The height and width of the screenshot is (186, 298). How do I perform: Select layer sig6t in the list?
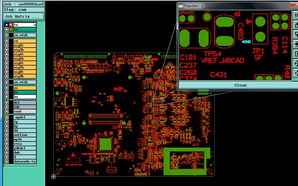pos(25,63)
